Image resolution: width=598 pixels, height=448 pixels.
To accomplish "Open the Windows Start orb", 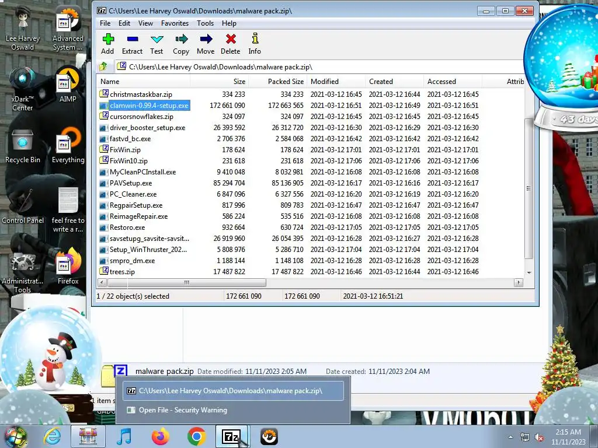I will point(16,437).
